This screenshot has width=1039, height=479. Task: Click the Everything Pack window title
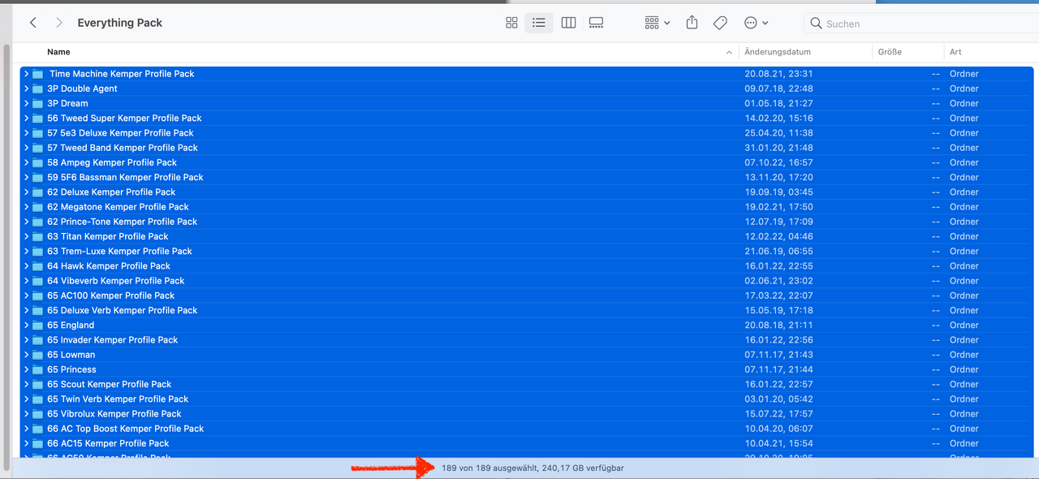[120, 23]
